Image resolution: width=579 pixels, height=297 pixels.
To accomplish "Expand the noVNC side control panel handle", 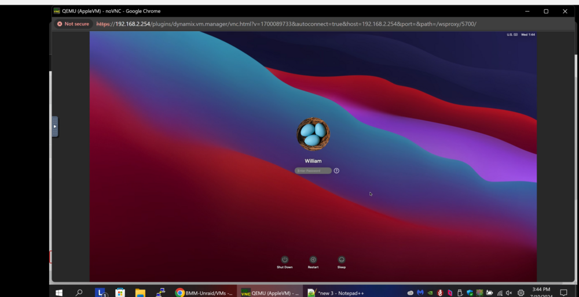I will coord(54,127).
